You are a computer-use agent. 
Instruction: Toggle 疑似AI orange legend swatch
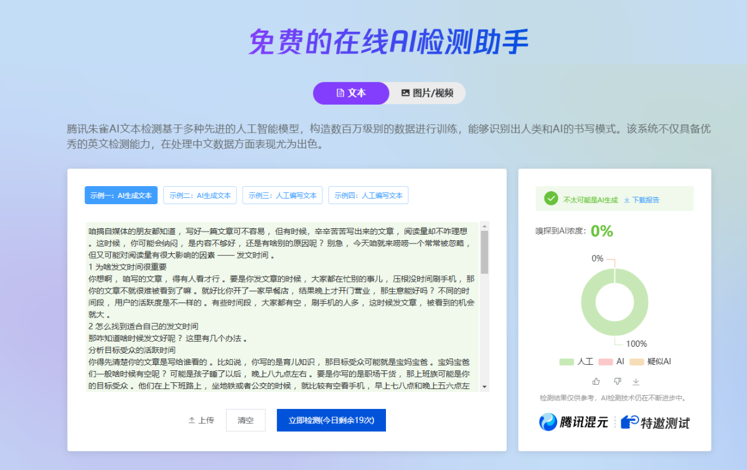coord(636,361)
